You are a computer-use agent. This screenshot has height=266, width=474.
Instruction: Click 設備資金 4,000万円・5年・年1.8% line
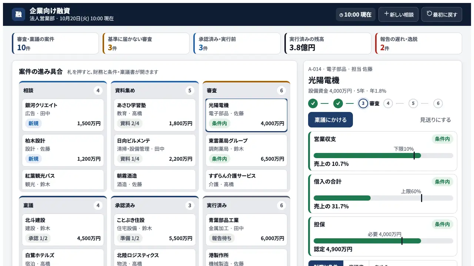click(x=347, y=91)
